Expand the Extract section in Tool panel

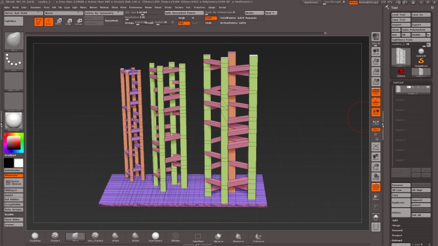point(397,240)
